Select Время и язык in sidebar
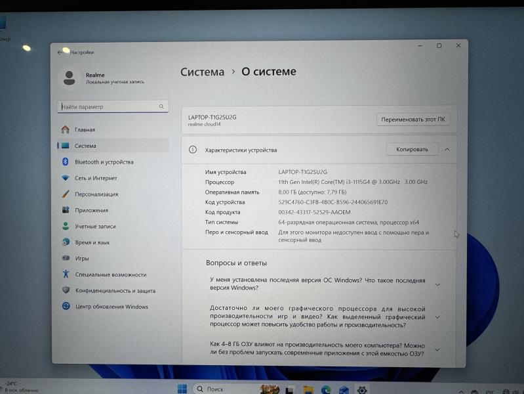 (x=92, y=242)
